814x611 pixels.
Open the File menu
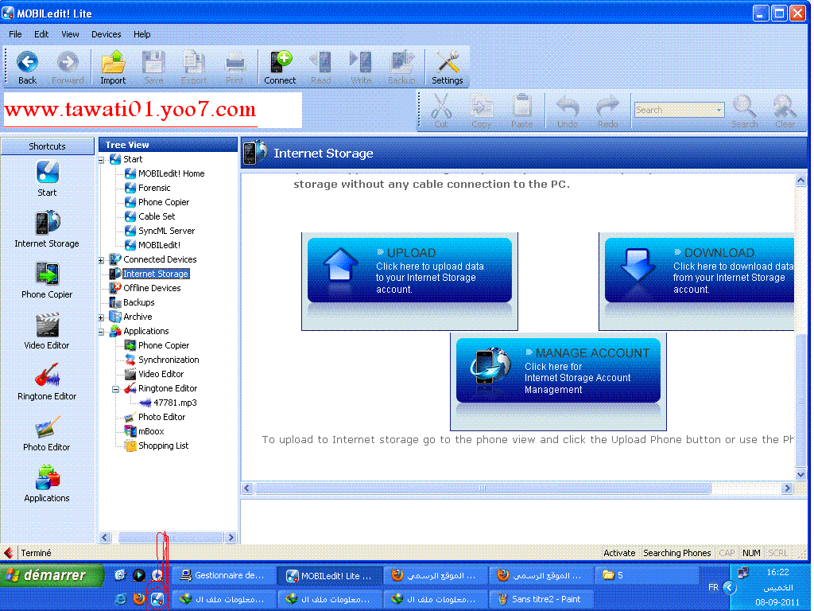16,34
